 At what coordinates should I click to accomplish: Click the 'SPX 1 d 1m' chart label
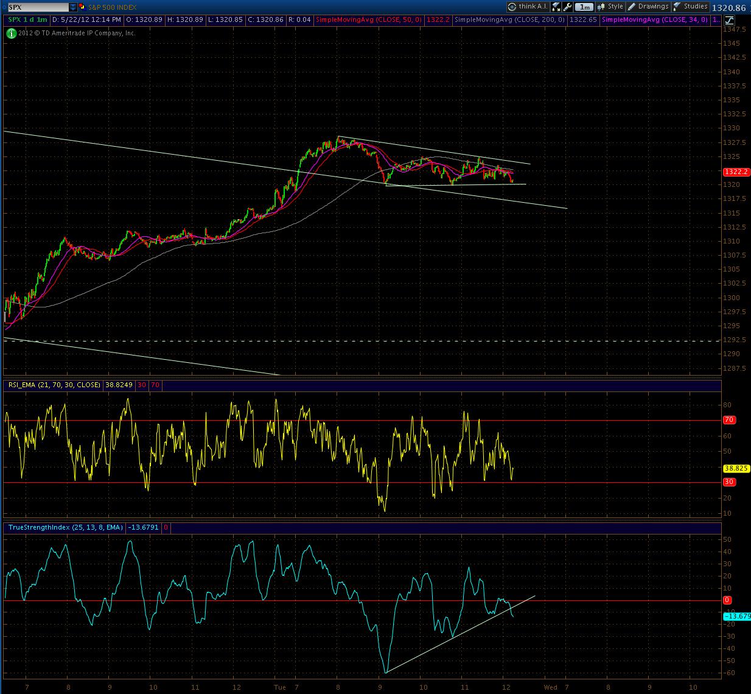(28, 20)
